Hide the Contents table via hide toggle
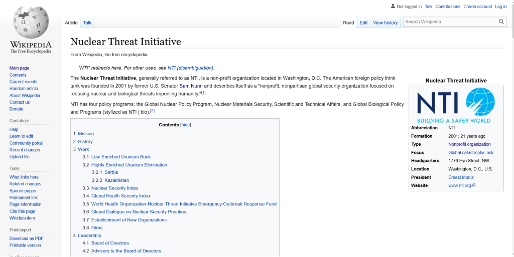514x257 pixels. click(x=186, y=125)
